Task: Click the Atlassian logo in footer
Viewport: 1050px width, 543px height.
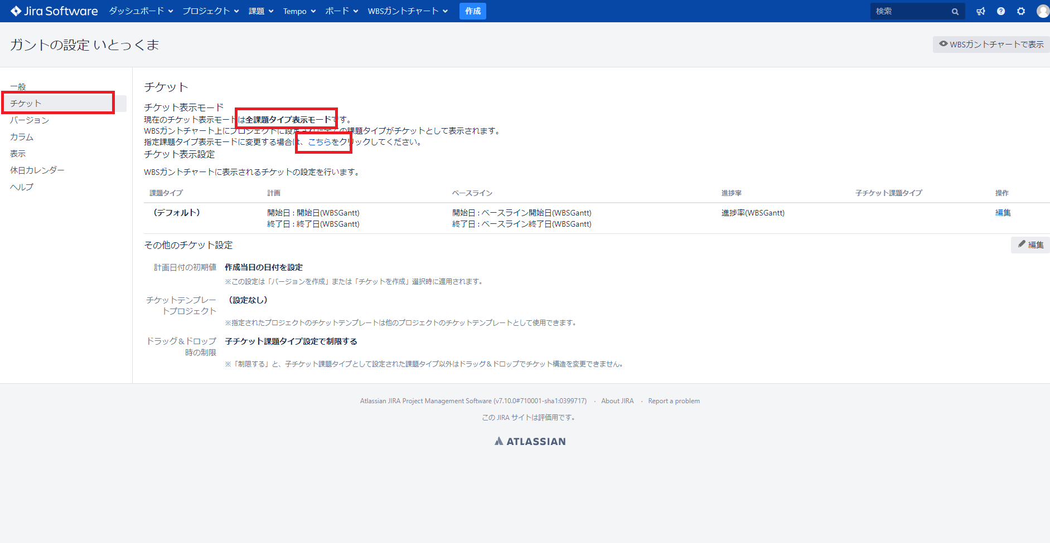Action: click(x=530, y=441)
